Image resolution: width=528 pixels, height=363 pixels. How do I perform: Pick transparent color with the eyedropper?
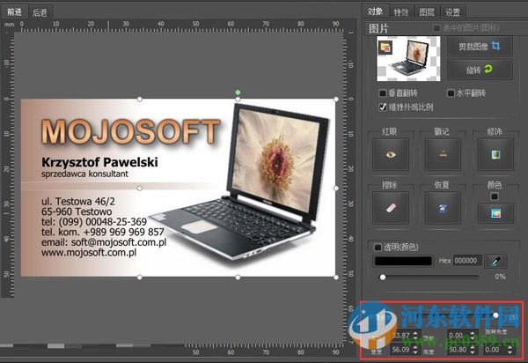point(495,261)
